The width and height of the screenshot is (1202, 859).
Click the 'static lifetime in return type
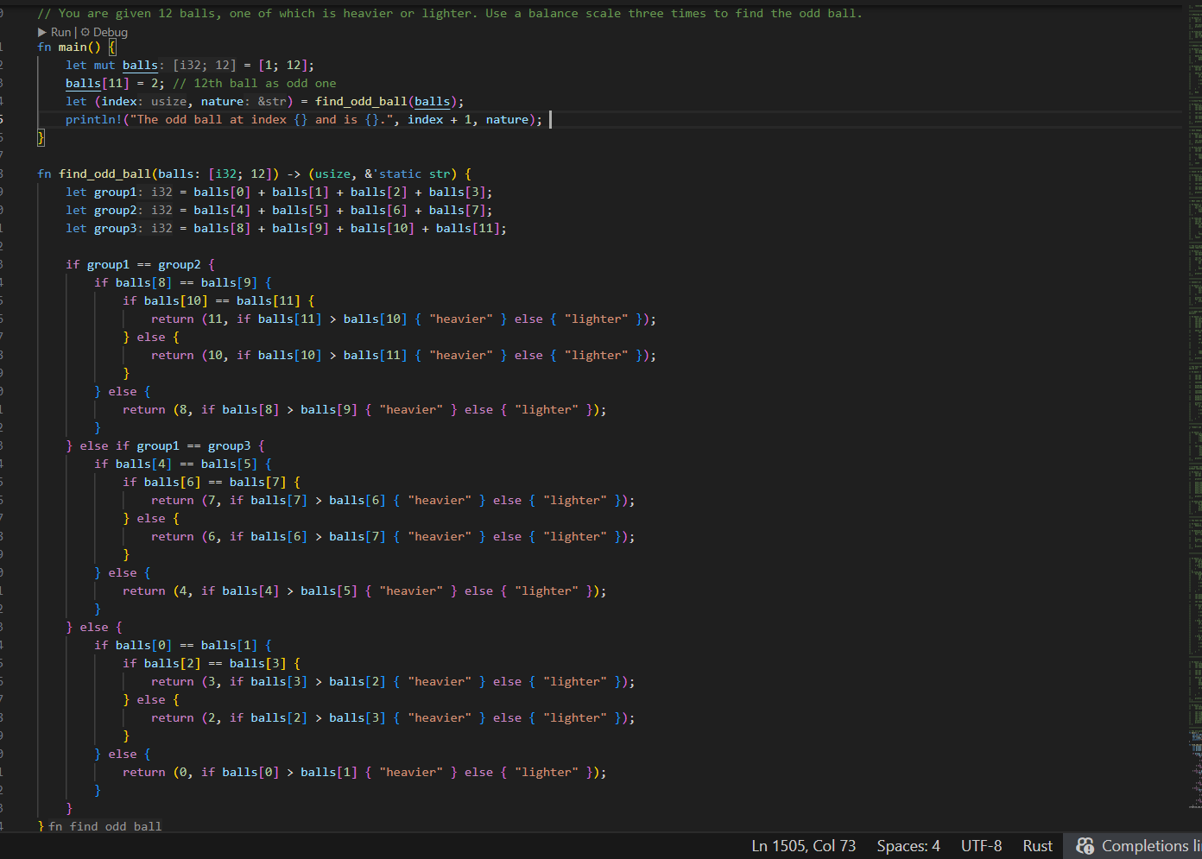[x=399, y=174]
